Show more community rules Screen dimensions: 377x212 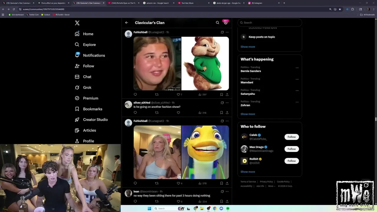point(248,47)
